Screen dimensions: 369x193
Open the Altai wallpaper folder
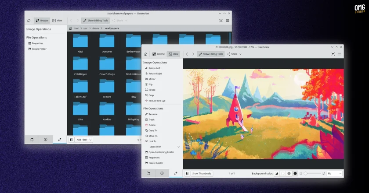[80, 44]
